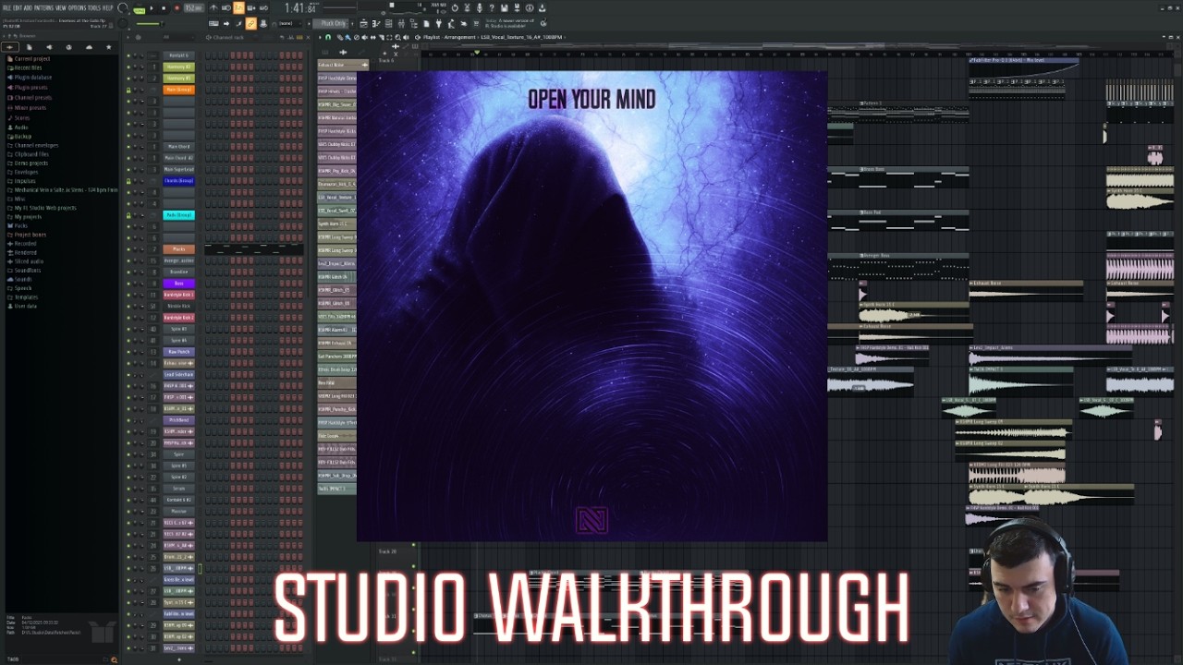This screenshot has width=1183, height=665.
Task: Click the question mark help icon
Action: (x=492, y=8)
